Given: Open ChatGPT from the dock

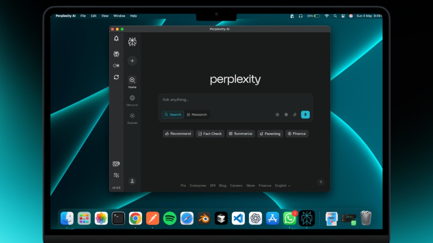Looking at the screenshot, I should [x=255, y=218].
